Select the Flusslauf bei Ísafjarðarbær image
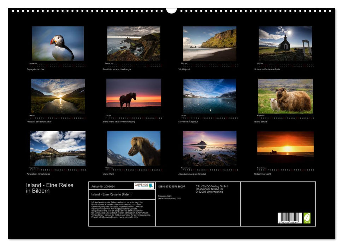This screenshot has width=343, height=247. tap(58, 96)
